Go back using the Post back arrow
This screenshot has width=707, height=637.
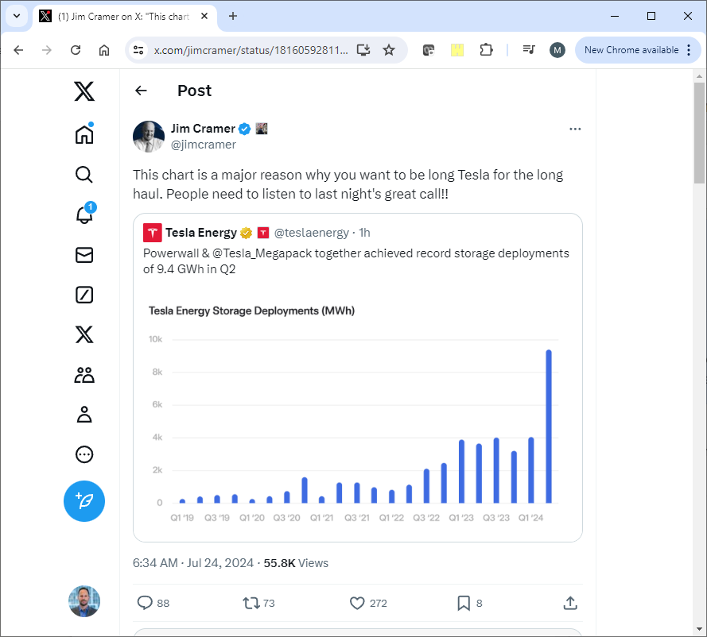(141, 91)
